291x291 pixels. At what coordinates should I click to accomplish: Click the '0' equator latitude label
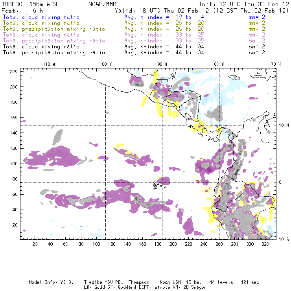(280, 182)
